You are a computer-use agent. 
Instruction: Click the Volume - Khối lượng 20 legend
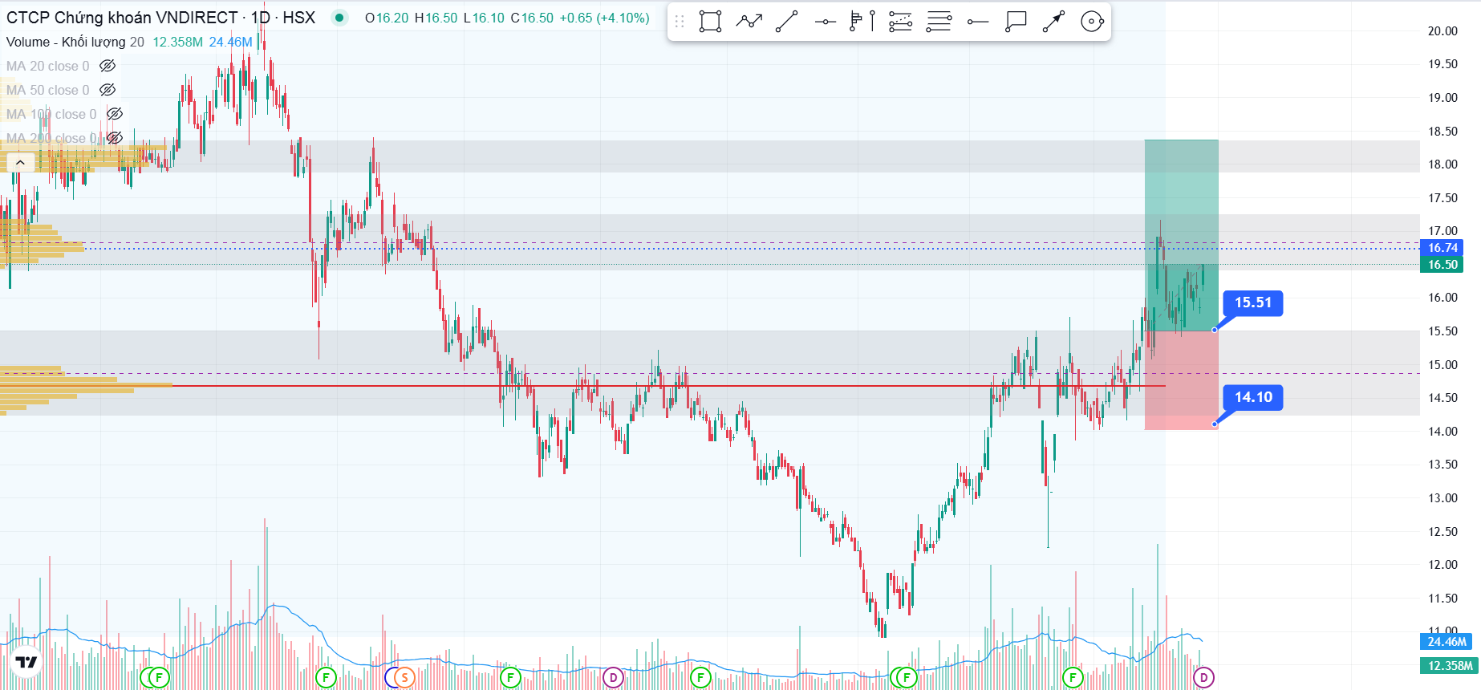(x=75, y=42)
